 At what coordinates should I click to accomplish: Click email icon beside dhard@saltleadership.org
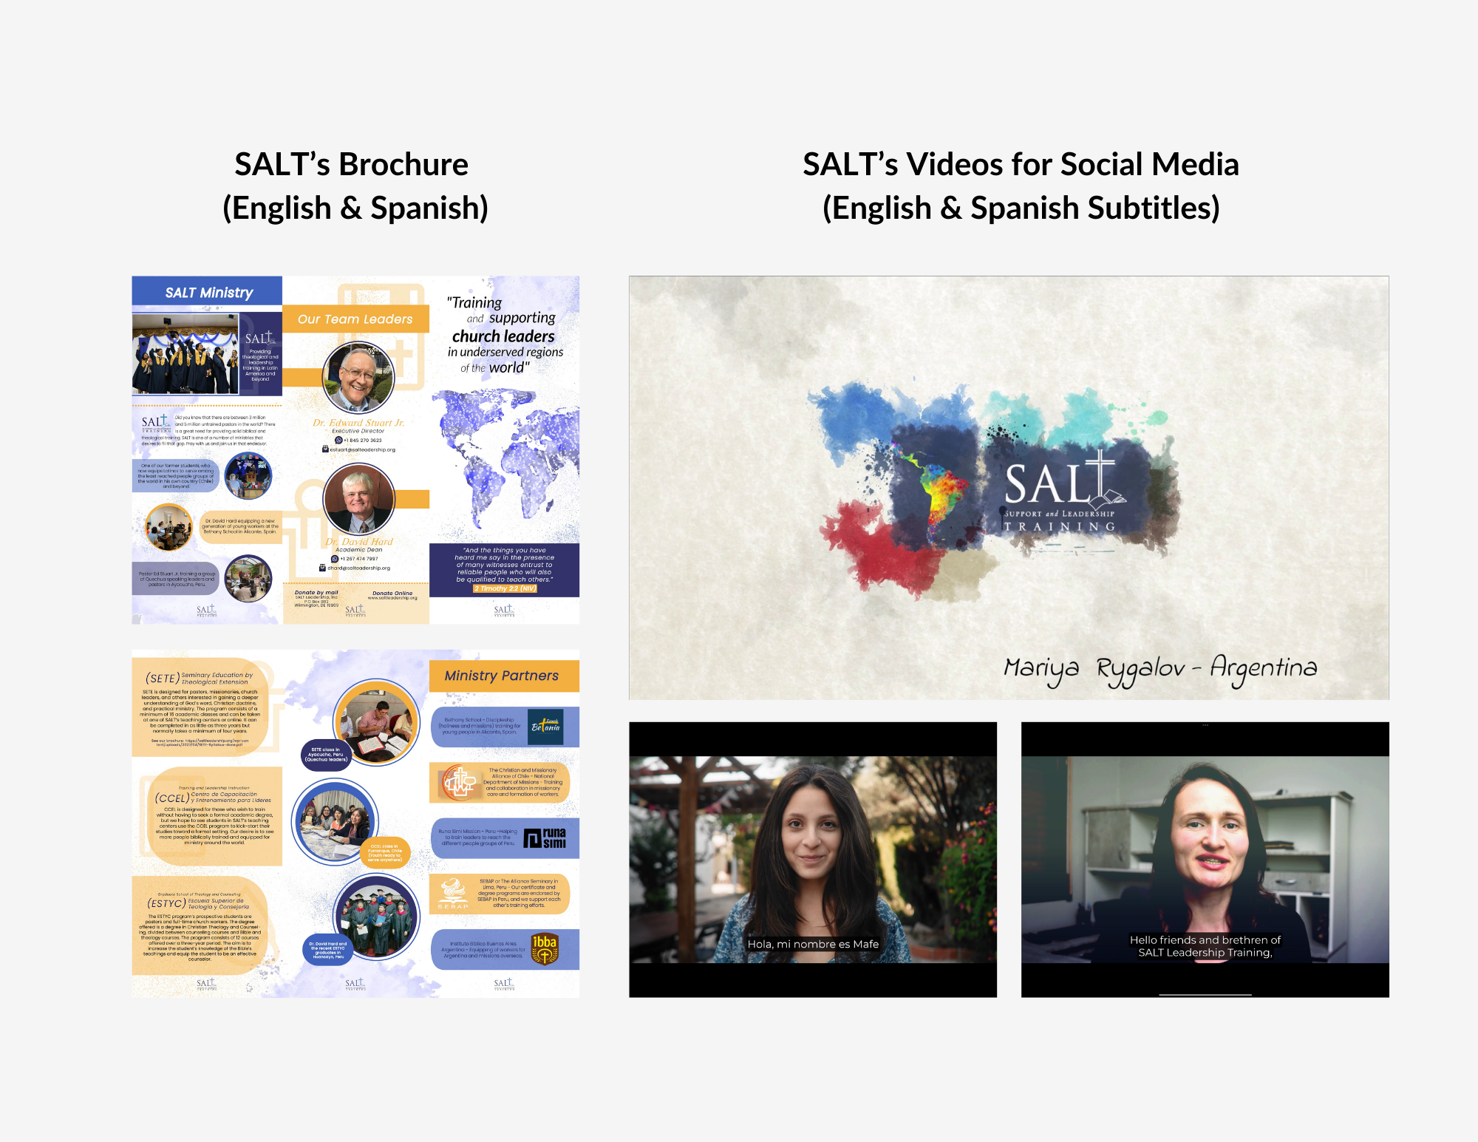point(322,568)
